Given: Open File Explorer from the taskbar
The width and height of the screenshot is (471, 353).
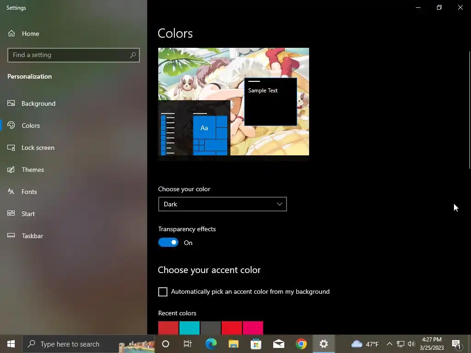Looking at the screenshot, I should click(x=233, y=344).
